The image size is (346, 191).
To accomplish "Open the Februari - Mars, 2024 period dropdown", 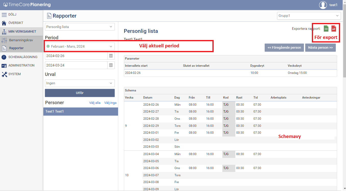I will (x=80, y=46).
